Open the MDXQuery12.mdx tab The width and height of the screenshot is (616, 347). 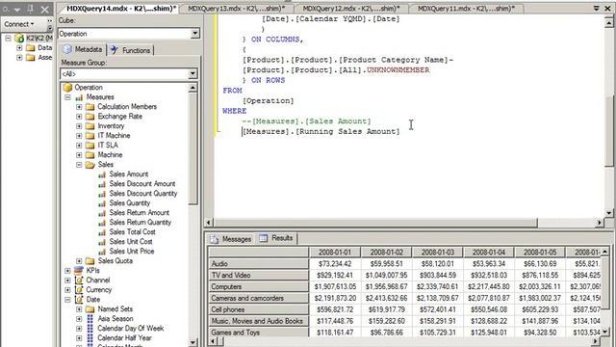coord(351,9)
